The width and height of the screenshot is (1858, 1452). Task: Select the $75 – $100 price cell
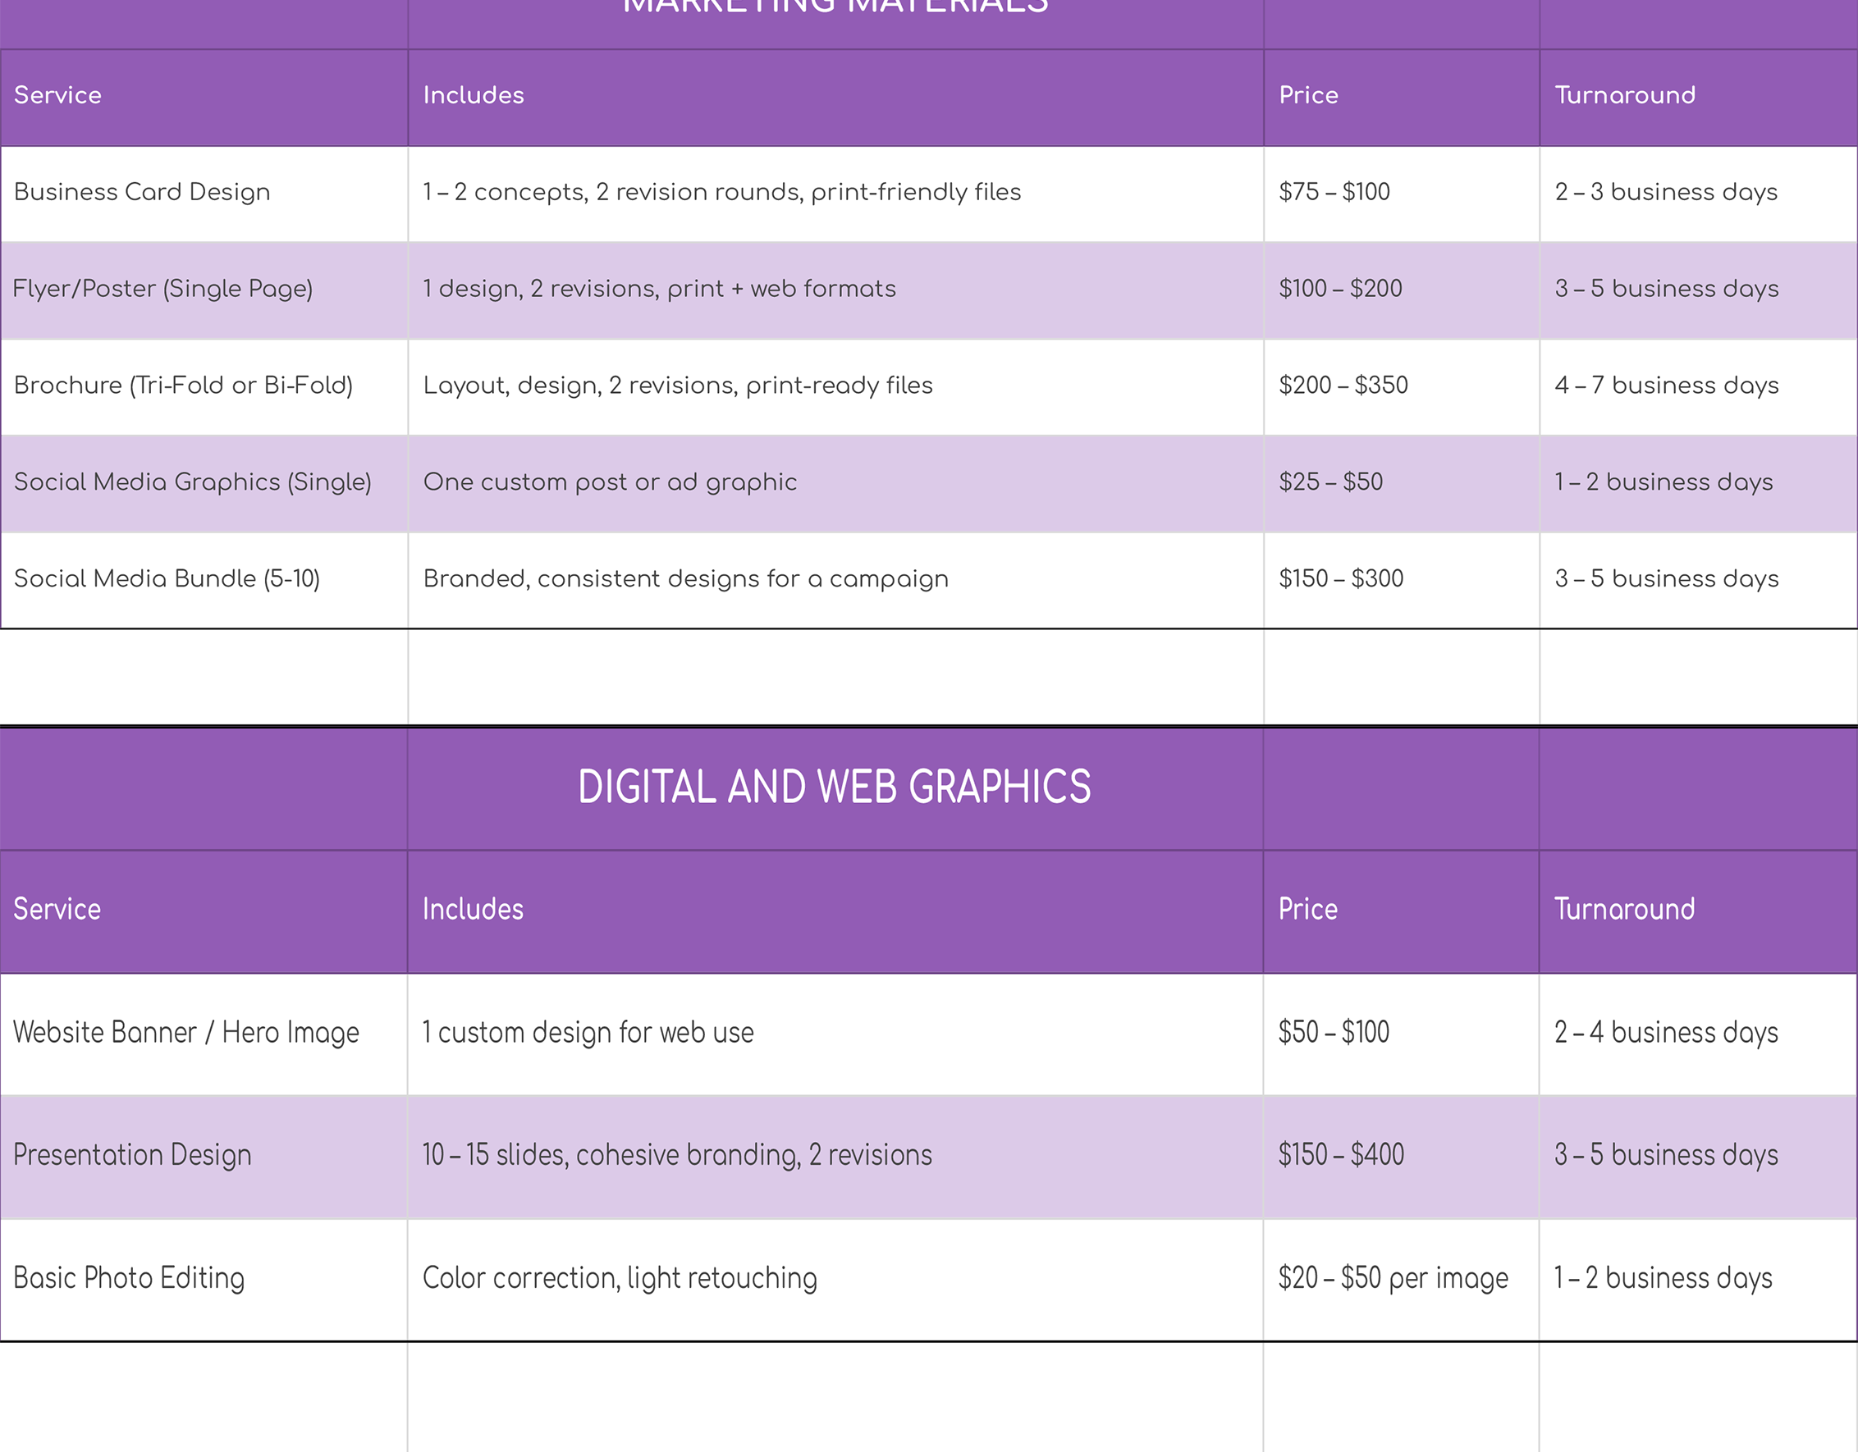(x=1334, y=192)
